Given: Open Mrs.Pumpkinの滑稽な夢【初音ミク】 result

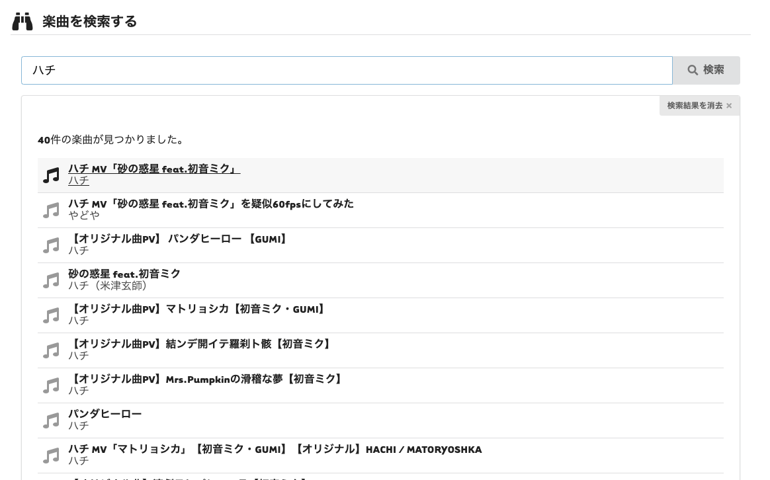Looking at the screenshot, I should coord(380,385).
